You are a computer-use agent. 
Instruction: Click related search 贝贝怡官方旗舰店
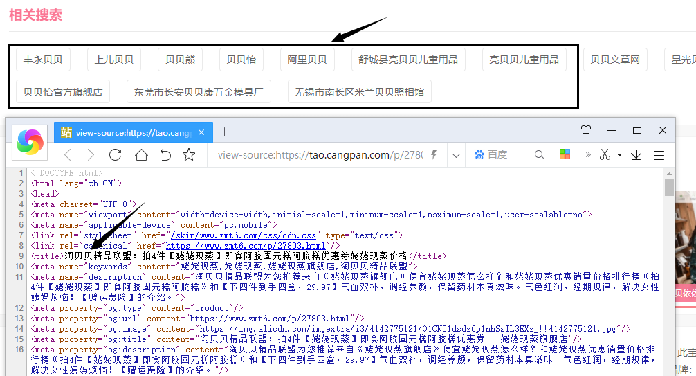tap(63, 91)
